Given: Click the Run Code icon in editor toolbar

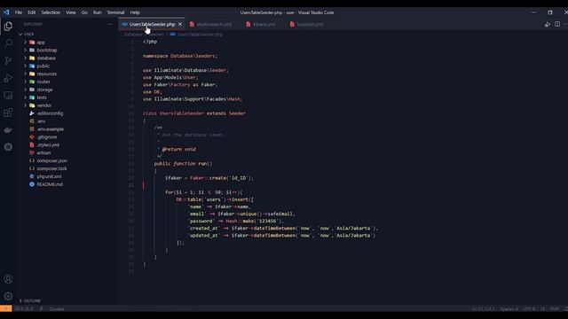Looking at the screenshot, I should point(547,24).
